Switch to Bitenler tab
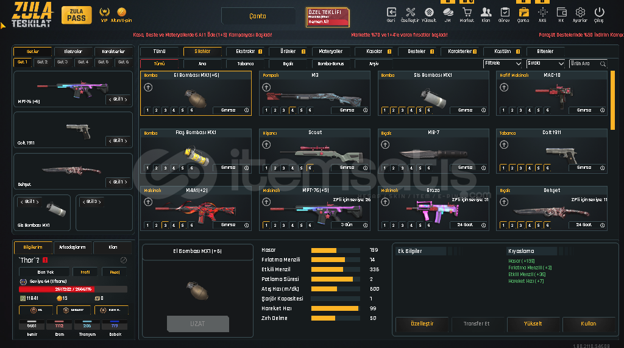The width and height of the screenshot is (624, 348). pos(545,51)
